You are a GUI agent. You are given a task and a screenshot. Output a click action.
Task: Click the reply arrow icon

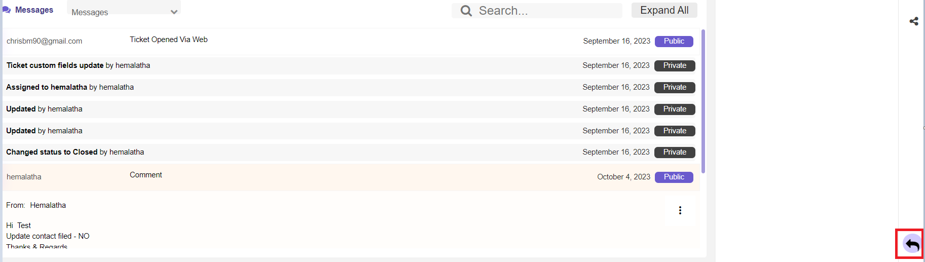[x=912, y=244]
